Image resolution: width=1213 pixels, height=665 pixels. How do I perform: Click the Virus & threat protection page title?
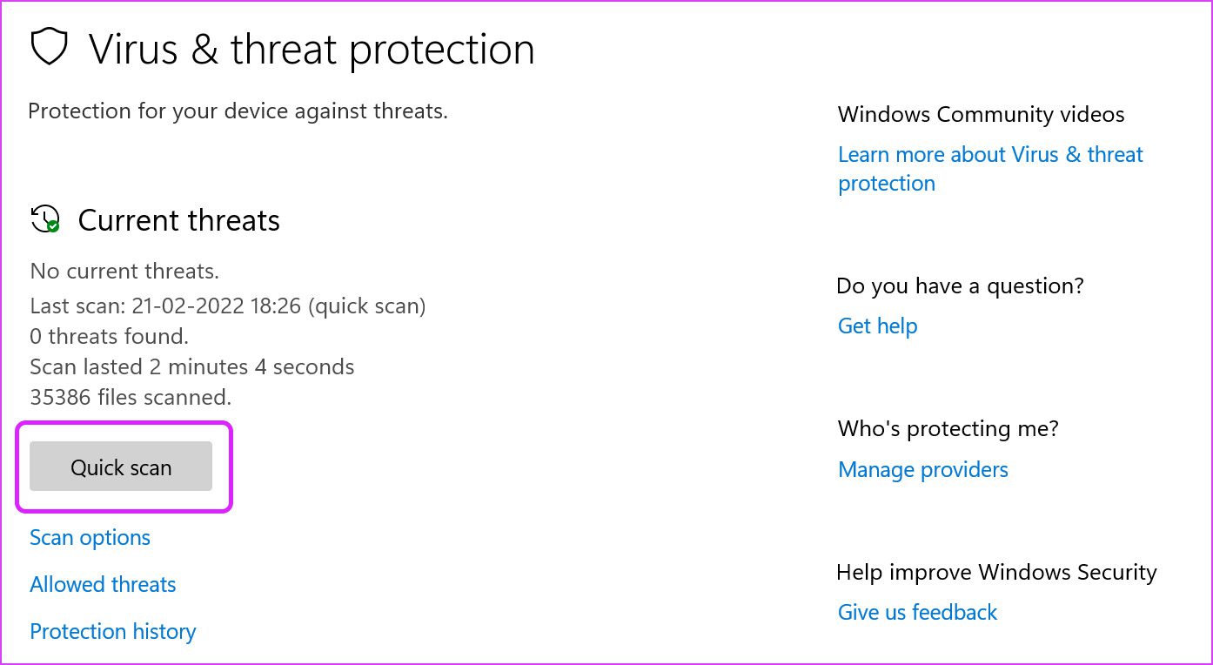click(312, 49)
